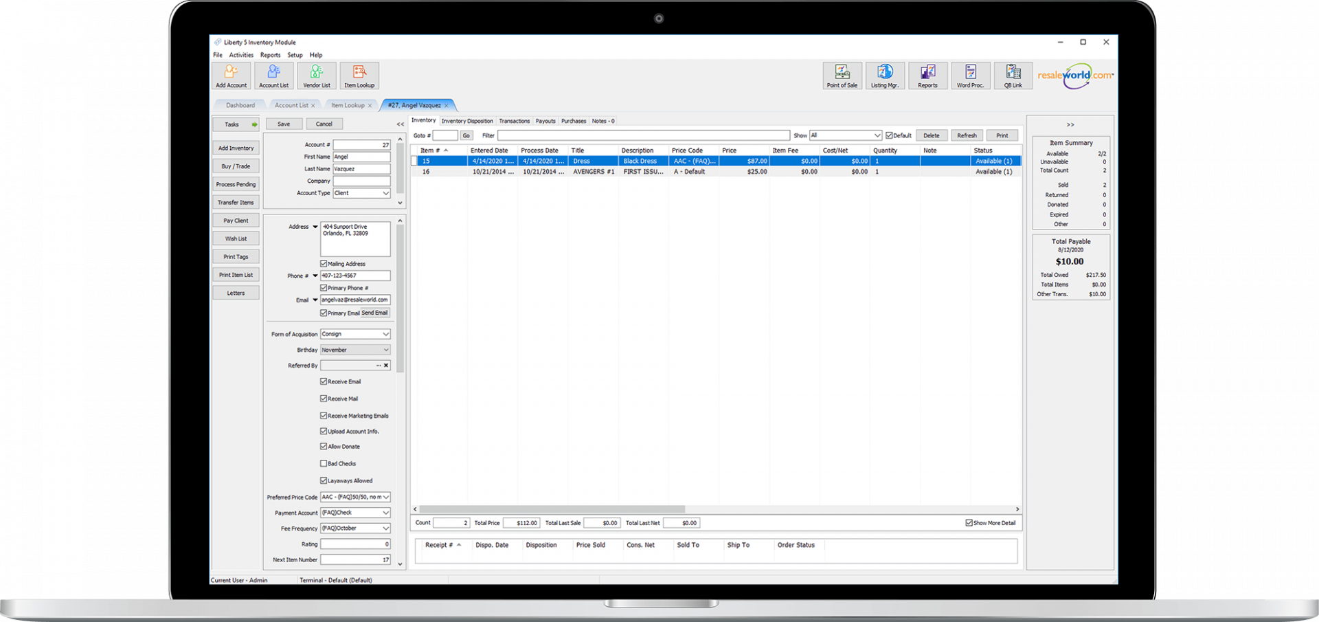Open the Add Account tool
Viewport: 1319px width, 622px height.
(231, 76)
